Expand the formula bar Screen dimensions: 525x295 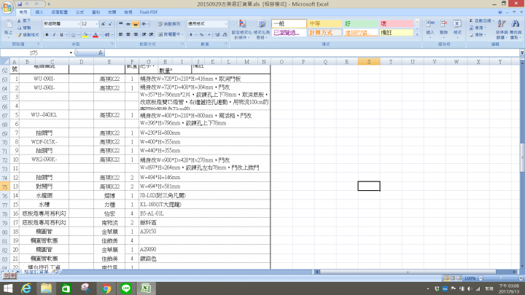point(522,53)
